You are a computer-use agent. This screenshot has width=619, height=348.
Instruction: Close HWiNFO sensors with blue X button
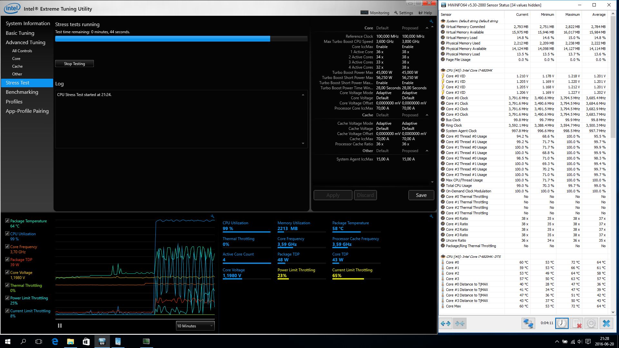[606, 323]
